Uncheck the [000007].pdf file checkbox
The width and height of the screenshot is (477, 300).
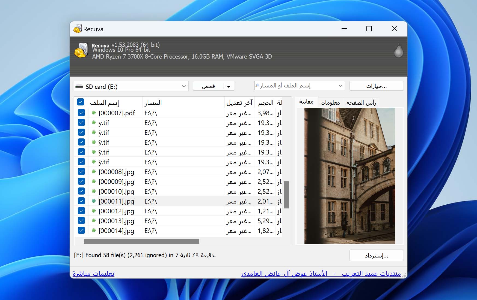[x=81, y=113]
